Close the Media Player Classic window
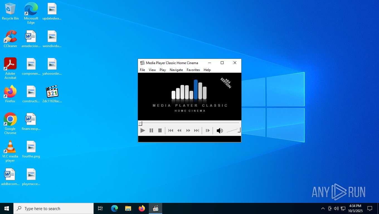This screenshot has height=214, width=379. coord(235,63)
